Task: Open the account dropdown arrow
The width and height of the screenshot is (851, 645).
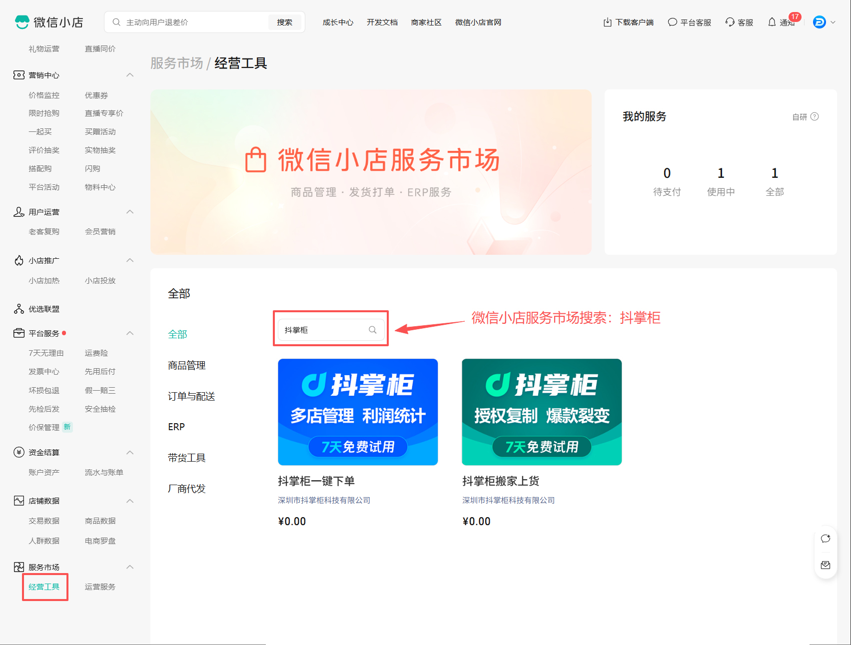Action: point(833,22)
